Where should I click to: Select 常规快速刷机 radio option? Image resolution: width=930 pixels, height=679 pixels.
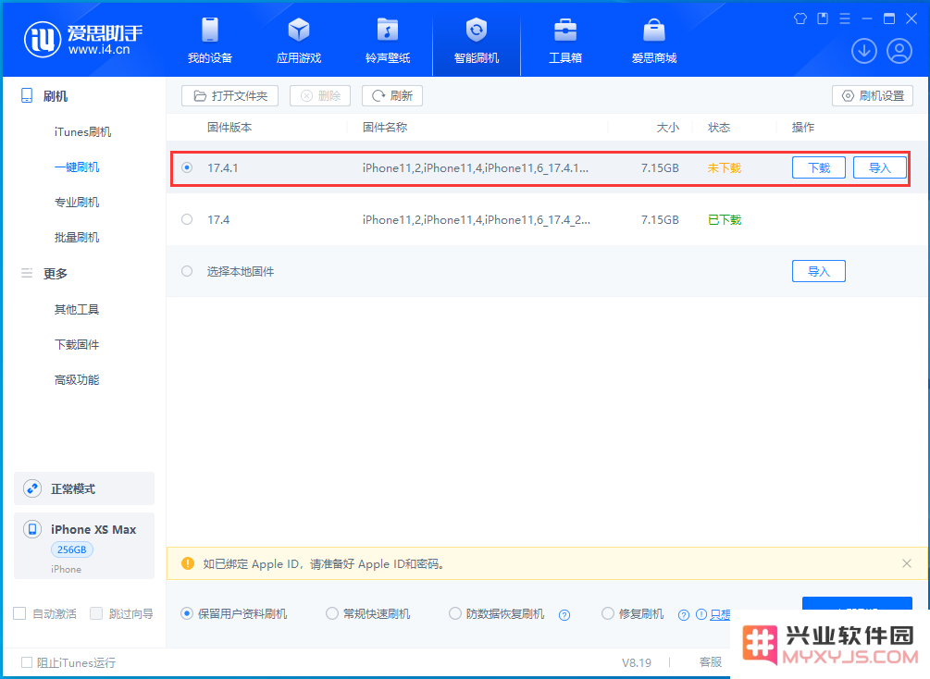click(332, 613)
